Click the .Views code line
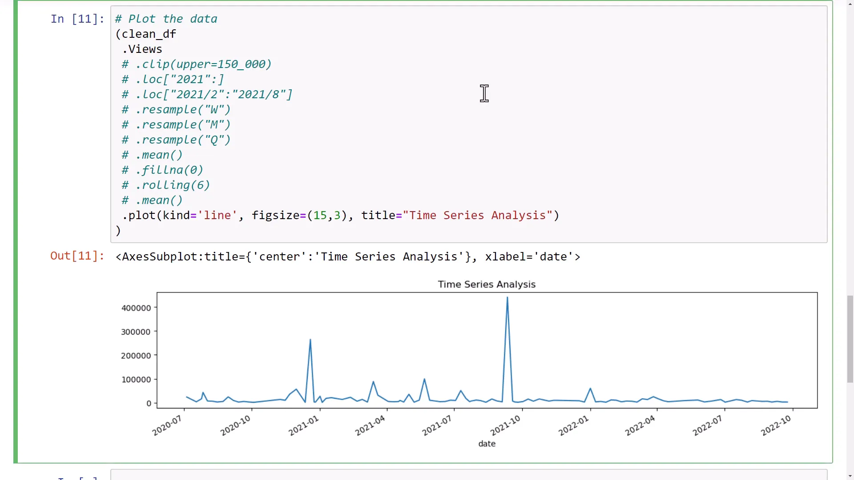Viewport: 854px width, 480px height. coord(142,49)
